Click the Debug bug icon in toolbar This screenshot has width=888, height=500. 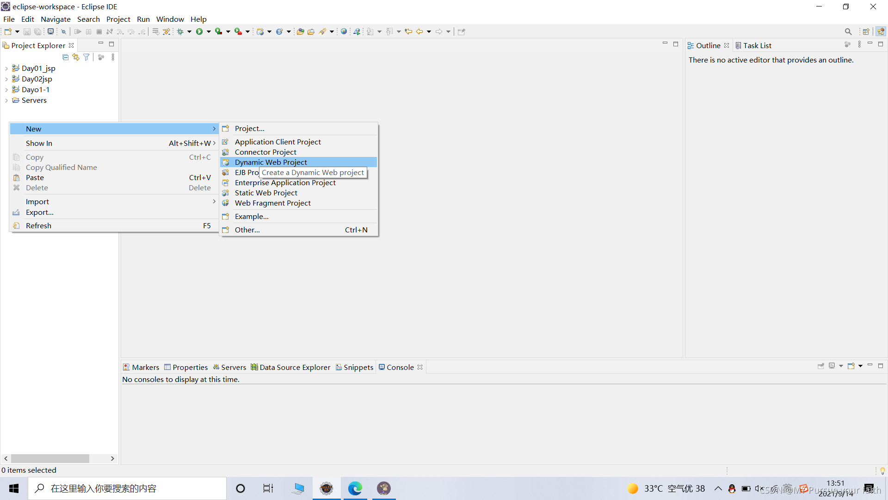pyautogui.click(x=180, y=31)
